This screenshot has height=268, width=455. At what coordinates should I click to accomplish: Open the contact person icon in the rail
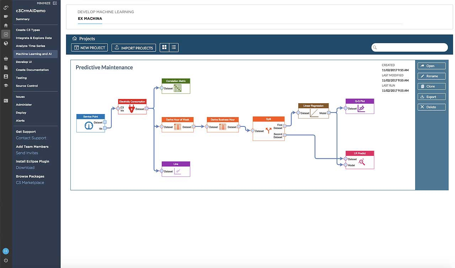[x=6, y=77]
